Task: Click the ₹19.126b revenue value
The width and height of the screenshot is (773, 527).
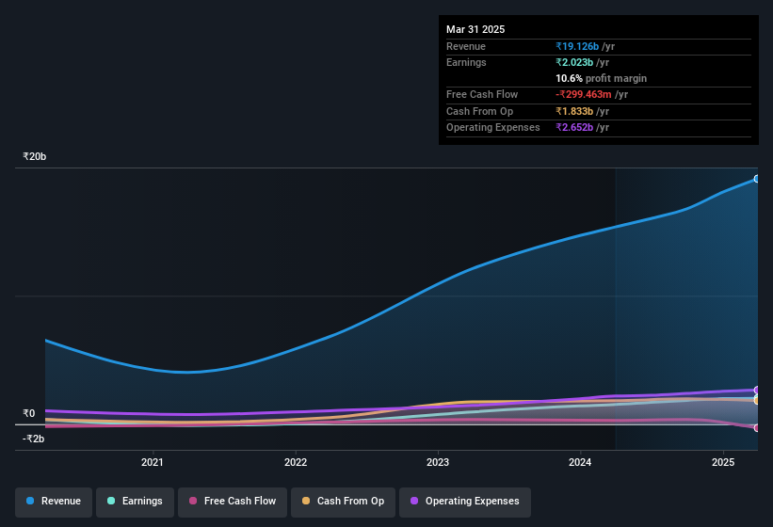Action: point(577,46)
